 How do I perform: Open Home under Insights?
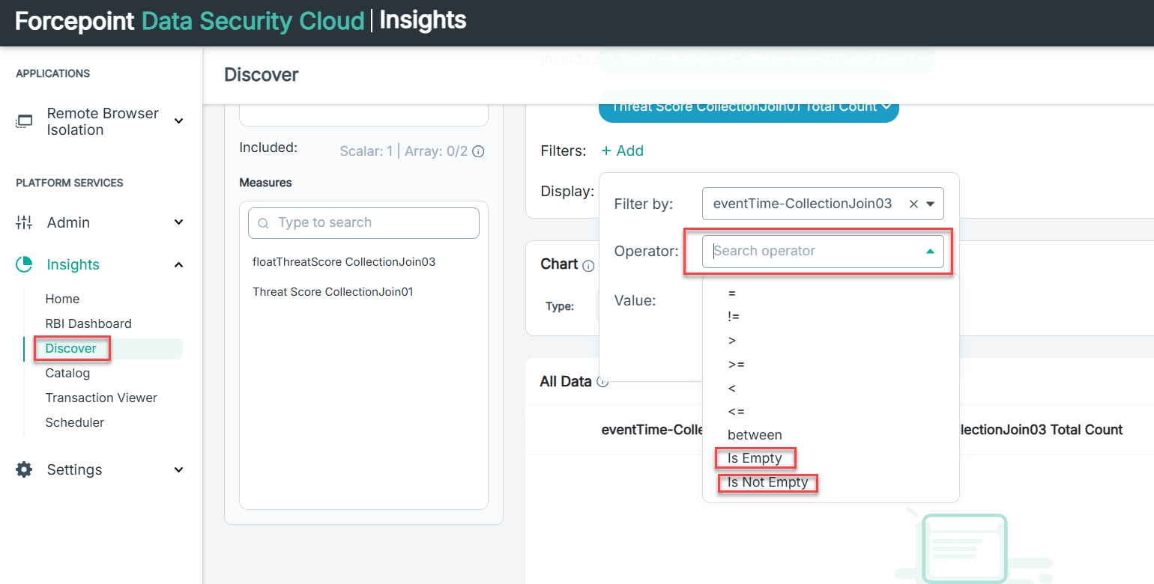(x=62, y=299)
